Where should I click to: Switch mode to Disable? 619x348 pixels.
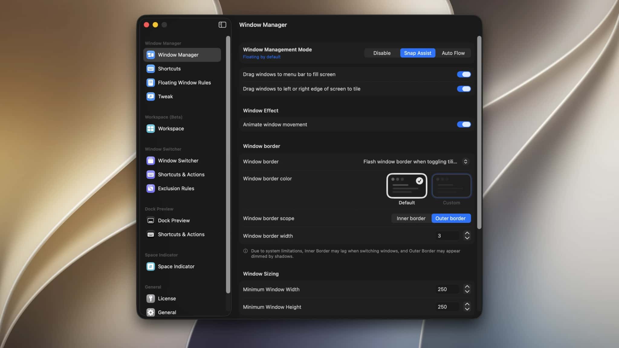[x=382, y=53]
